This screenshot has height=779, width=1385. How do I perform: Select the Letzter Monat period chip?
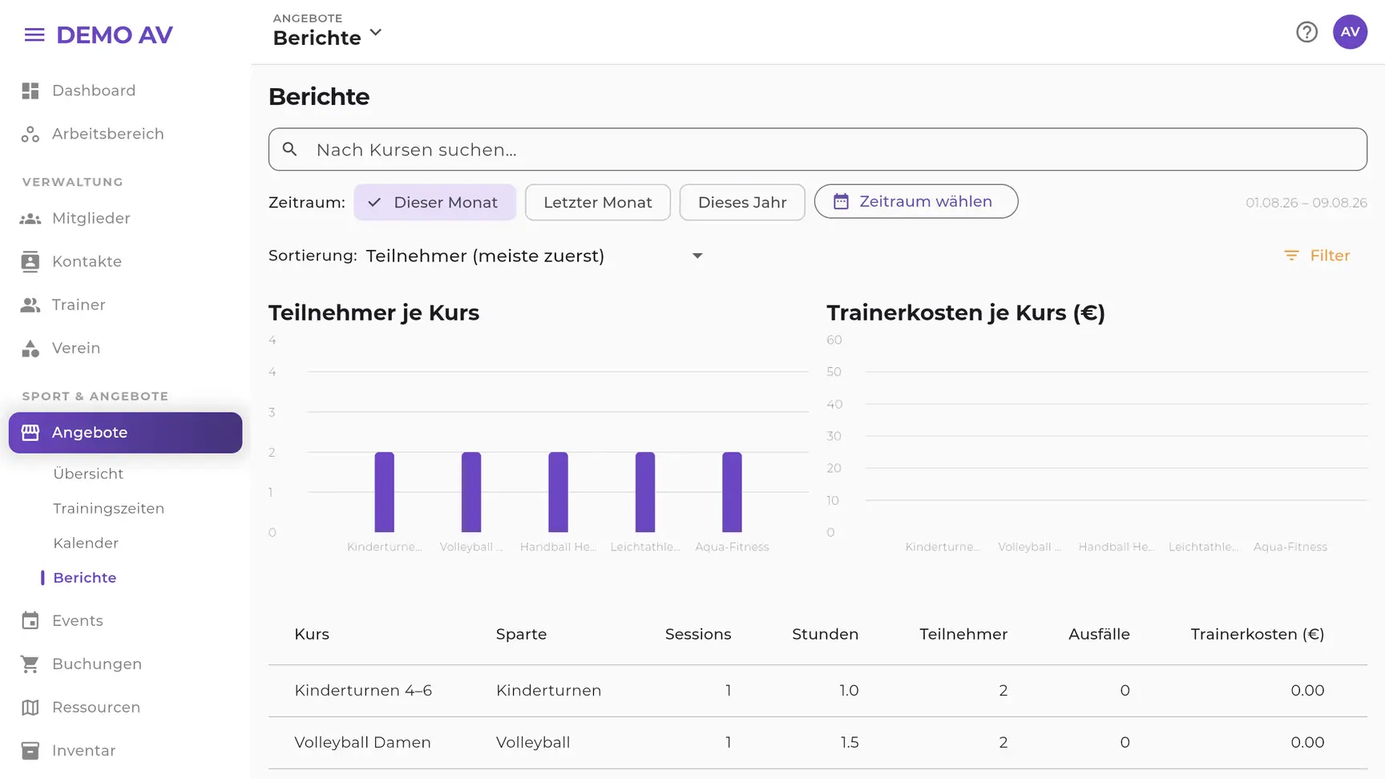pos(598,202)
